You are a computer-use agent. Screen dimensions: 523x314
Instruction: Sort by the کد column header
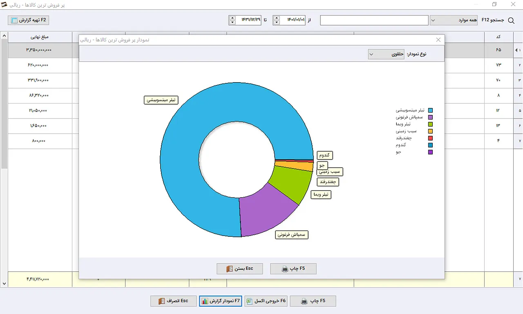click(498, 37)
